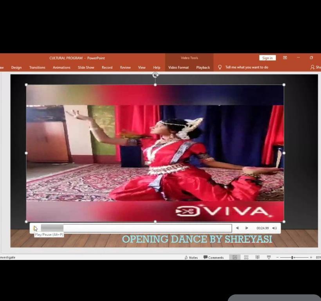The width and height of the screenshot is (321, 301).
Task: Click the Sign in button
Action: pos(267,58)
